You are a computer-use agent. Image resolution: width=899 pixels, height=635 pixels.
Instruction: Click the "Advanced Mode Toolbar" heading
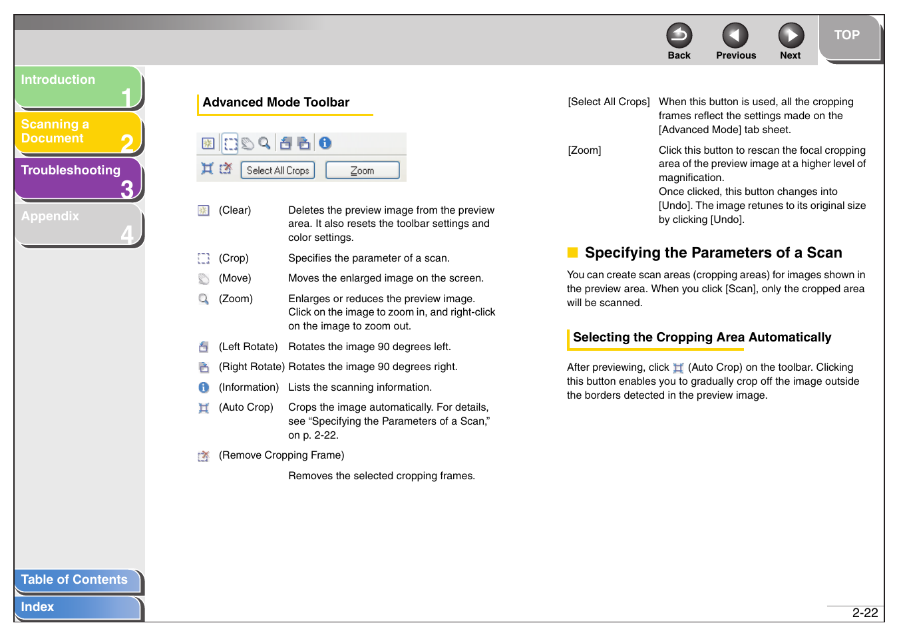coord(276,103)
